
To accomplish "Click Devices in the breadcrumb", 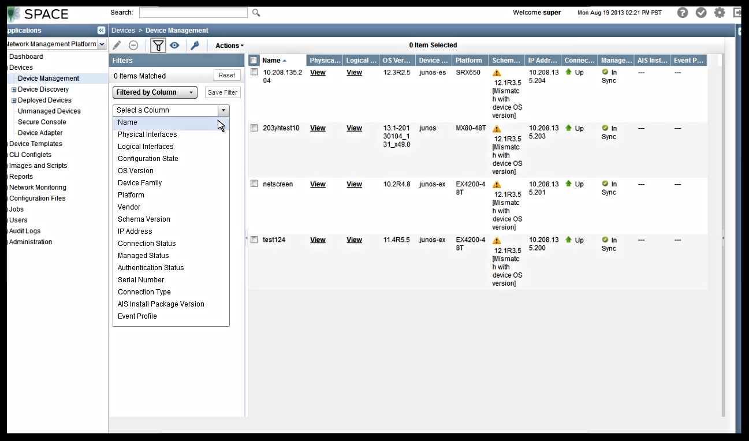I will click(x=123, y=31).
